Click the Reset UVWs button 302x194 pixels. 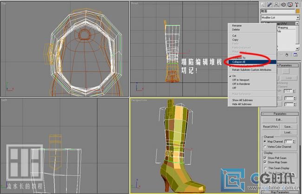(270, 127)
